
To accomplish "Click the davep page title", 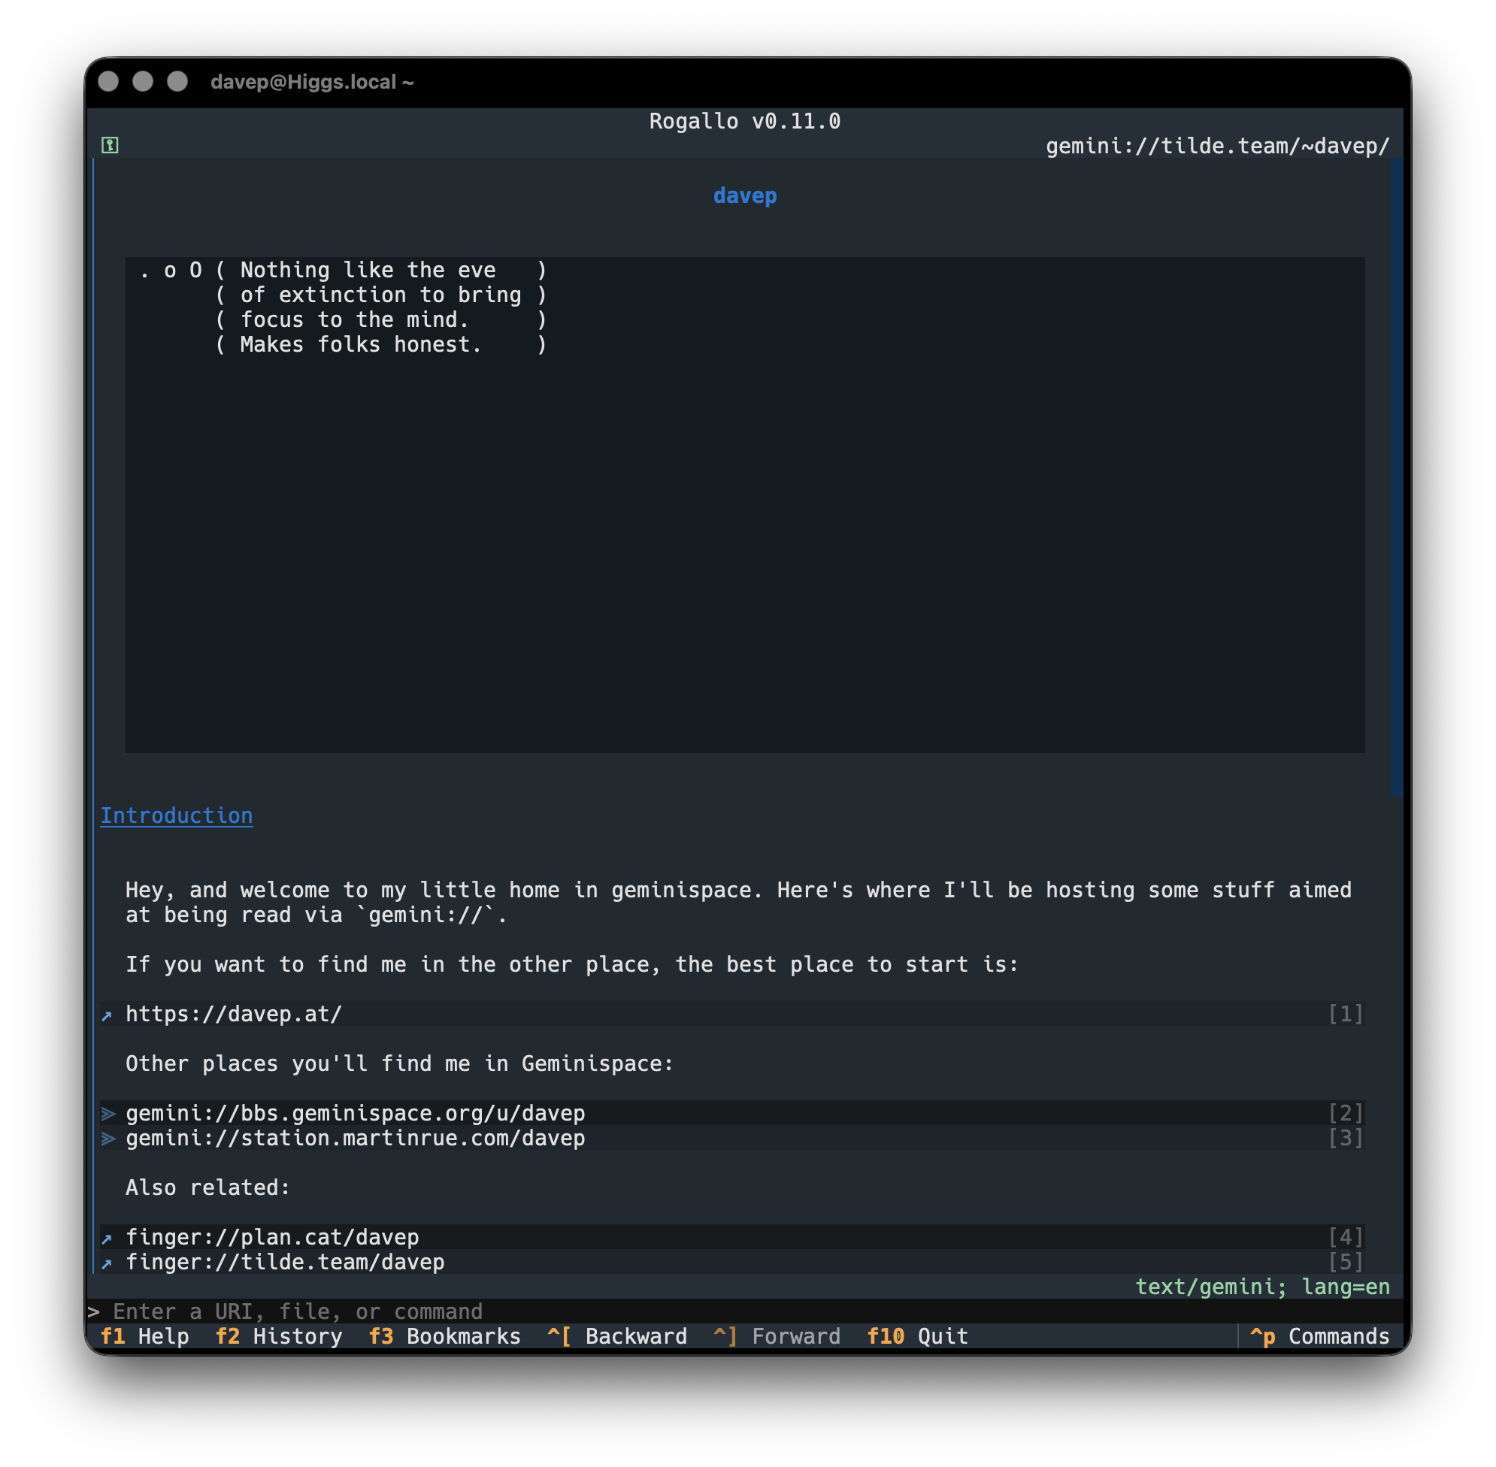I will tap(744, 195).
